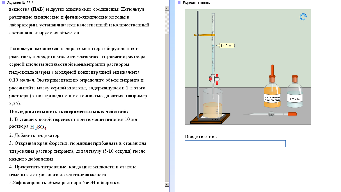
Task: Click the 'Варианты ответа:' header
Action: coord(197,3)
